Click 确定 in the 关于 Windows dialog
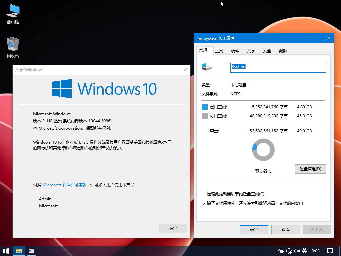341x256 pixels. [x=173, y=229]
